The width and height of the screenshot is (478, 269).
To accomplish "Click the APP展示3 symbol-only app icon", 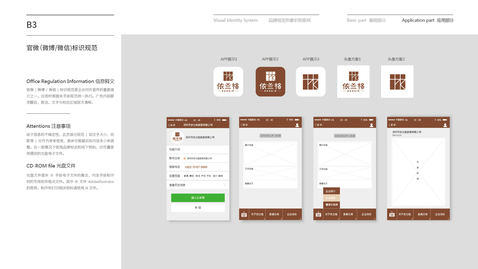I will (x=311, y=82).
